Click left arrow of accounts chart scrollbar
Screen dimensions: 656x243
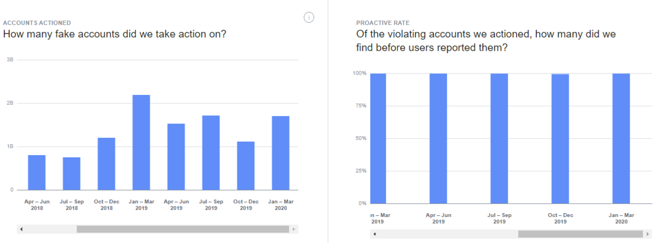point(21,229)
